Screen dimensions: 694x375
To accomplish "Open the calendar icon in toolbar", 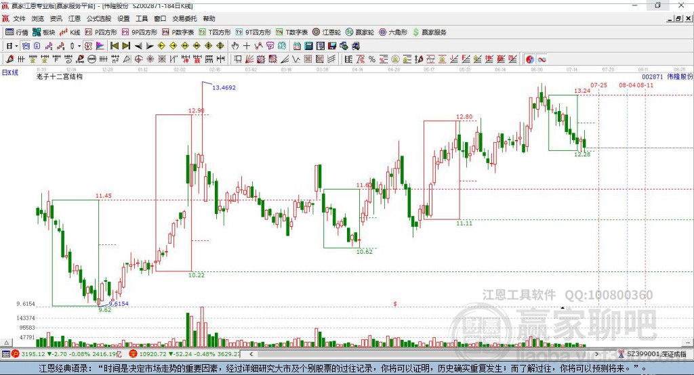I will [297, 46].
